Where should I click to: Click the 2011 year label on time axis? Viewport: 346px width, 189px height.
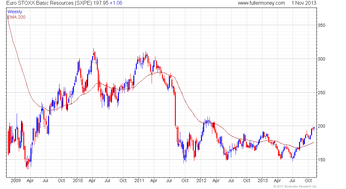click(x=139, y=180)
